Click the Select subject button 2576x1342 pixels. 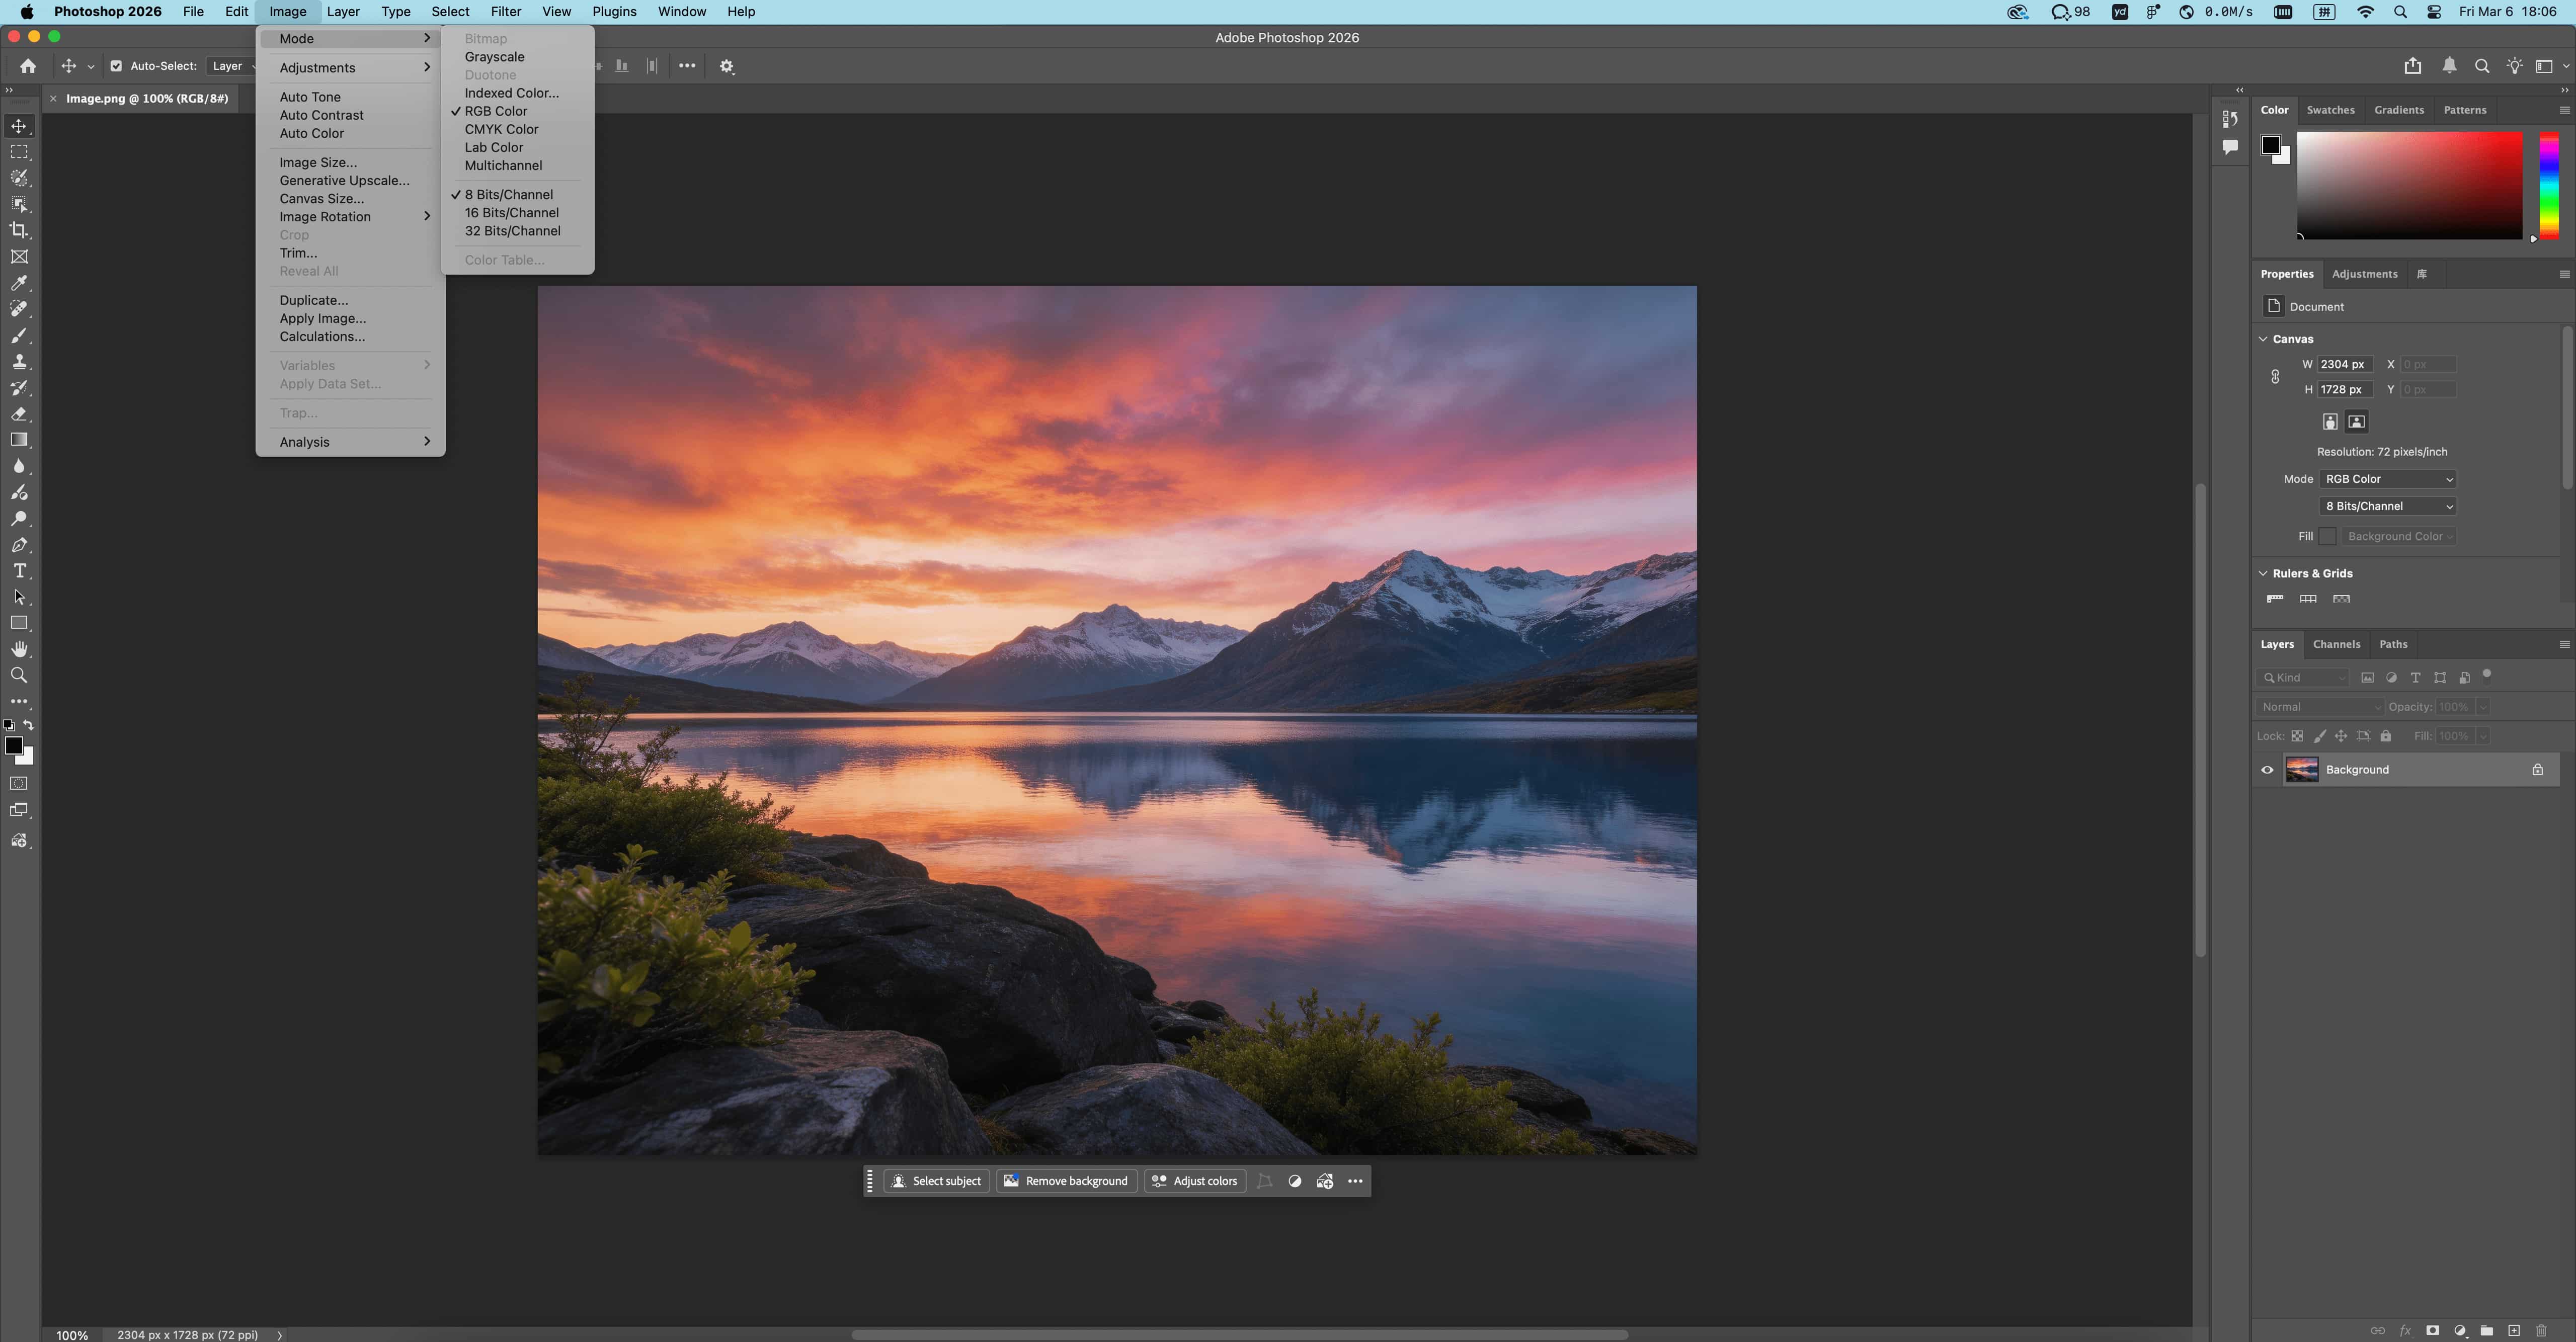[936, 1181]
